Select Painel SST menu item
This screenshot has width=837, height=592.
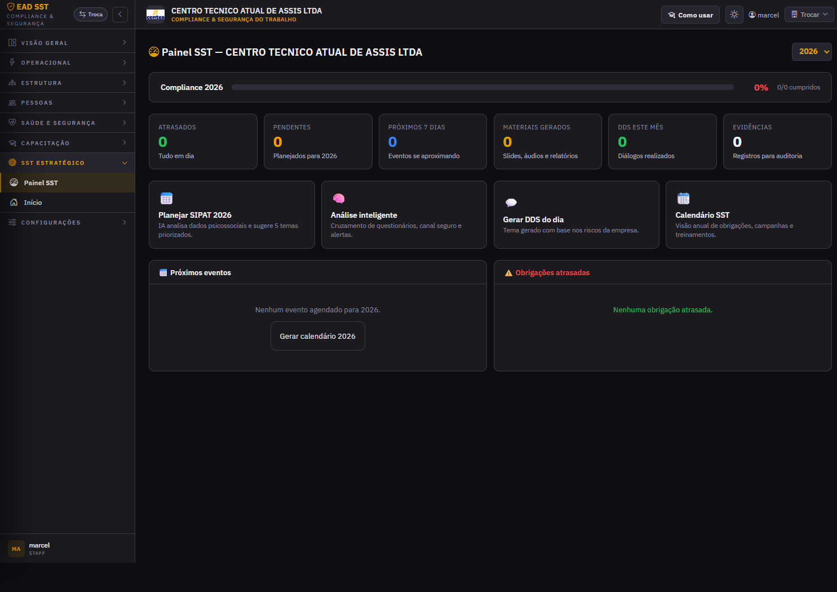point(67,183)
